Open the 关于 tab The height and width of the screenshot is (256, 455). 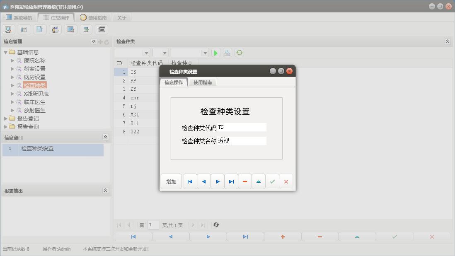[x=122, y=18]
